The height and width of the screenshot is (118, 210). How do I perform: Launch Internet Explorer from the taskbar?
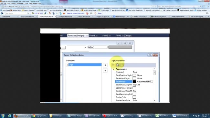10,116
